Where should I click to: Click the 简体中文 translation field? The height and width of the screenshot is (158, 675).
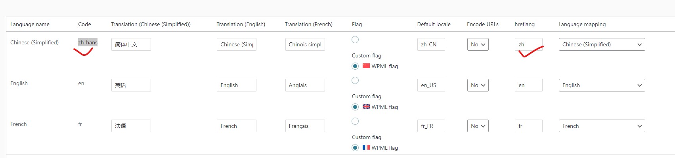click(x=131, y=44)
